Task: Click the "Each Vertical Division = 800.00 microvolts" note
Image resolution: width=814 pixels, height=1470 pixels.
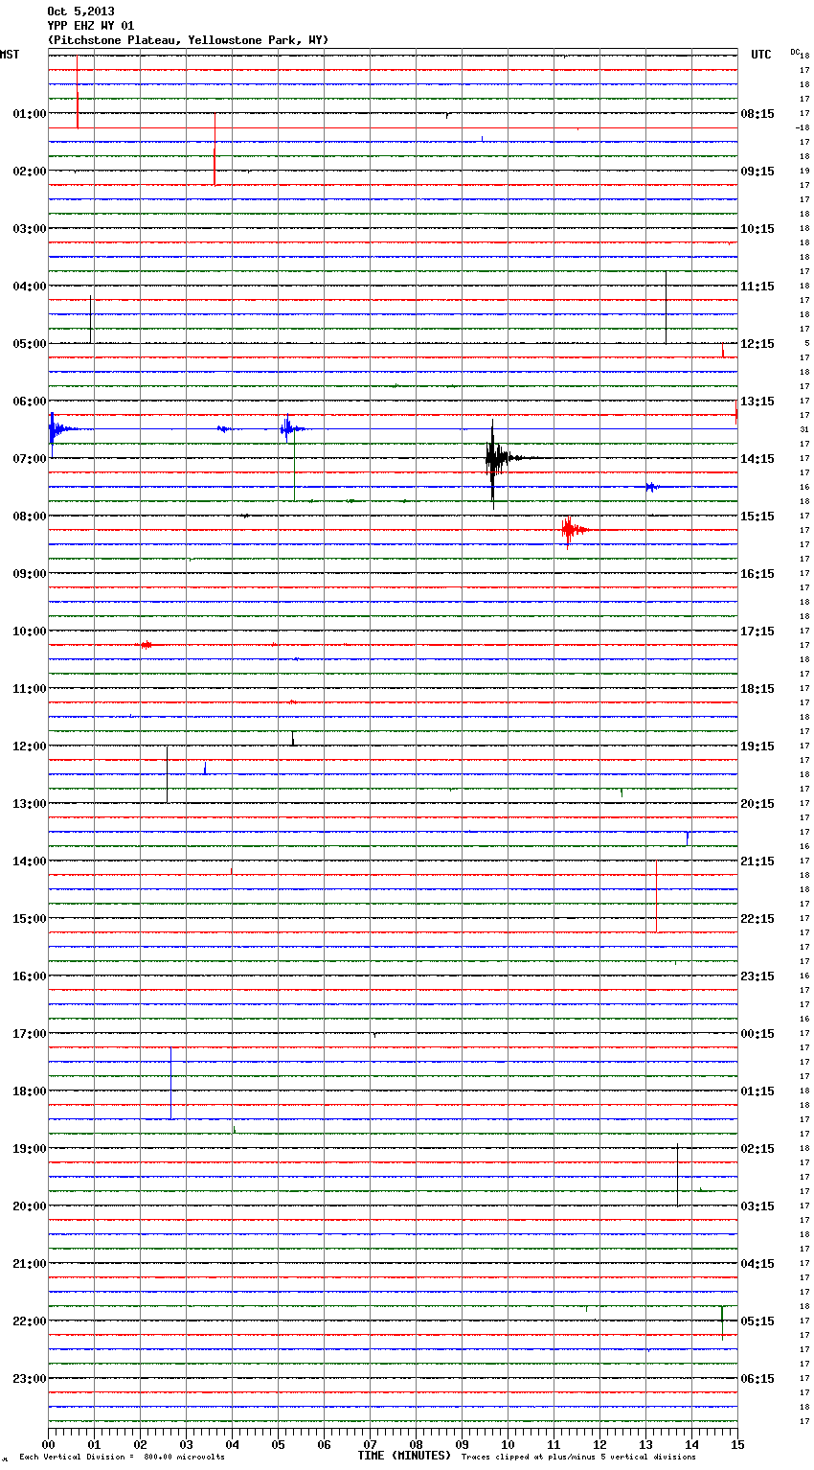Action: coord(122,1458)
